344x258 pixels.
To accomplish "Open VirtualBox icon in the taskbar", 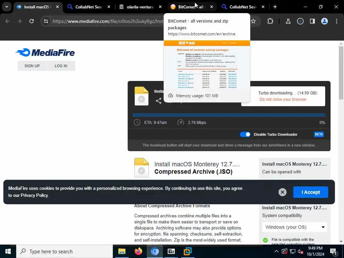I will coord(187,251).
